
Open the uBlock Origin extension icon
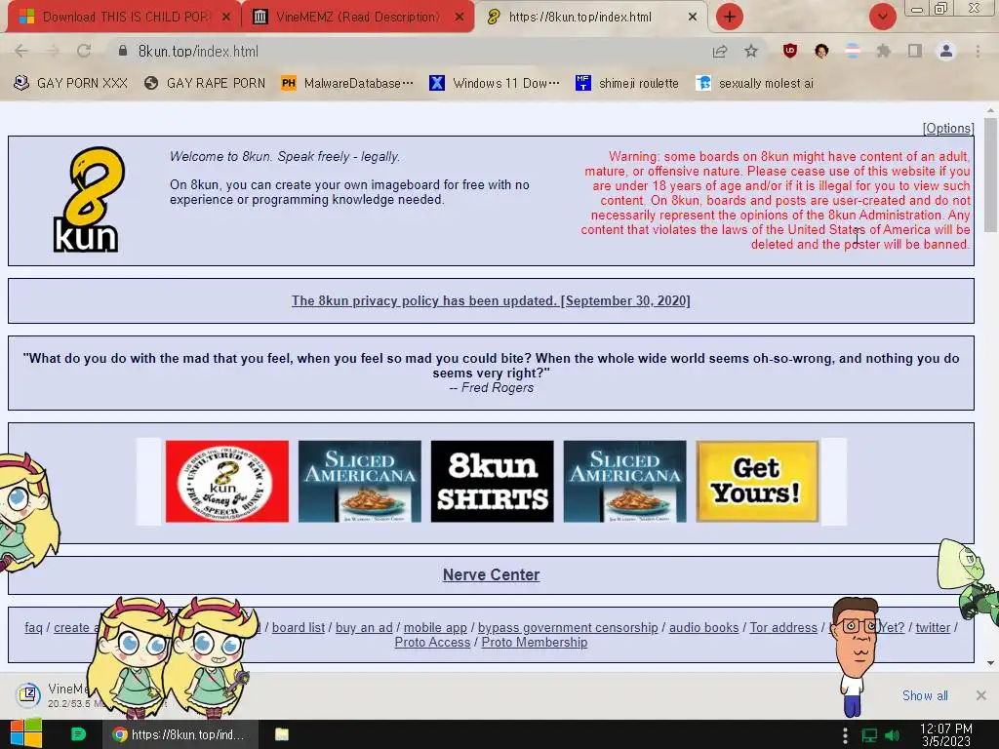point(790,51)
